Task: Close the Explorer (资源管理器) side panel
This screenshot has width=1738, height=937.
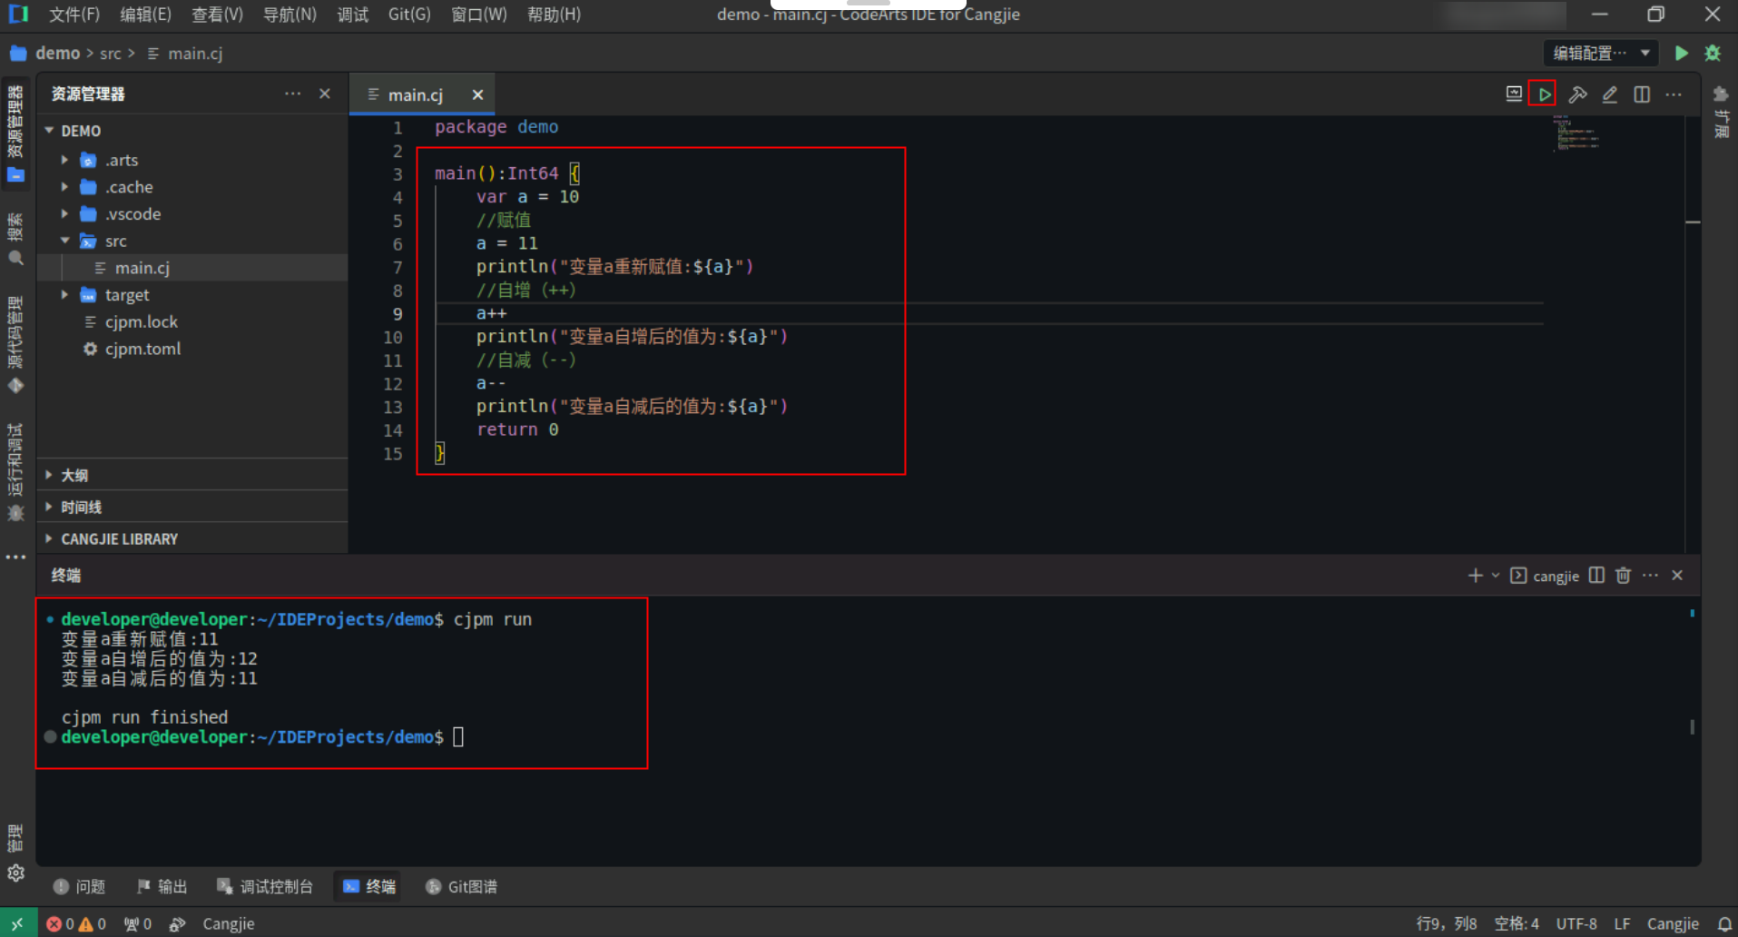Action: [325, 94]
